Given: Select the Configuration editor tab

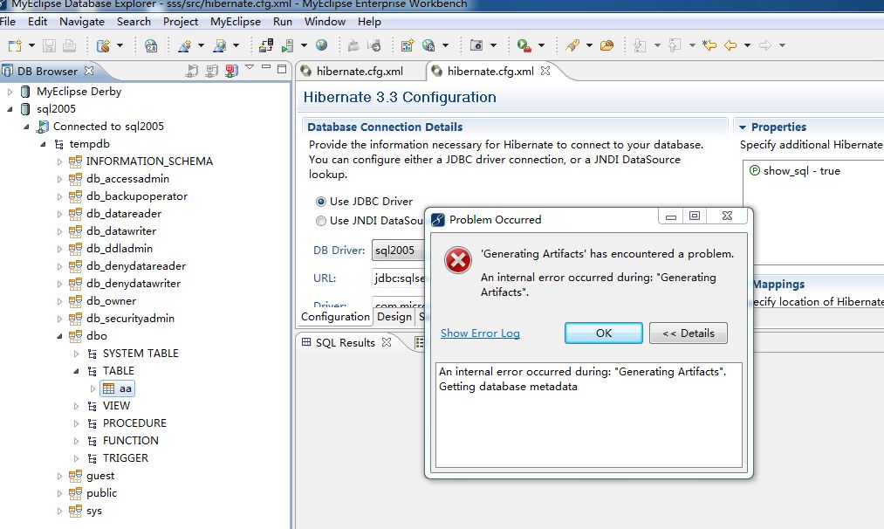Looking at the screenshot, I should coord(335,316).
